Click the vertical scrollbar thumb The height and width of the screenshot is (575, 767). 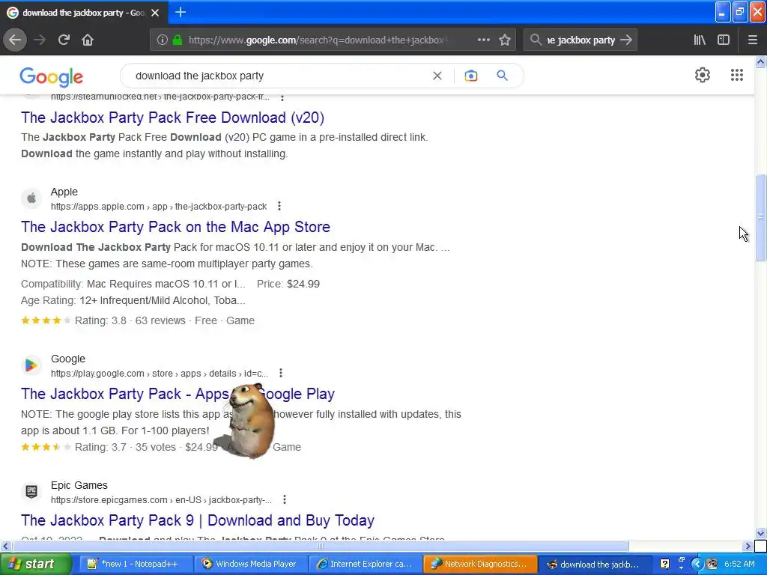(x=760, y=218)
